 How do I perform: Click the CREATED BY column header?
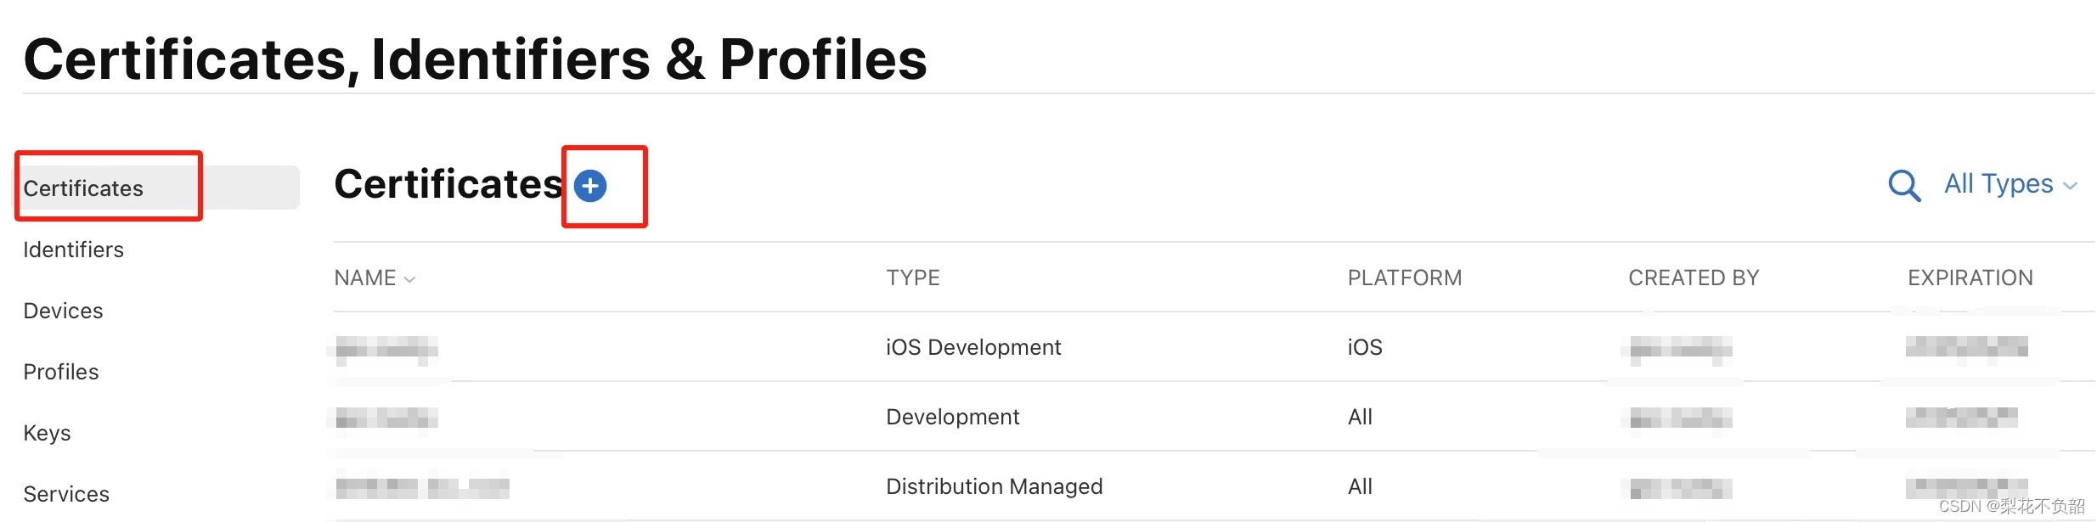coord(1694,278)
